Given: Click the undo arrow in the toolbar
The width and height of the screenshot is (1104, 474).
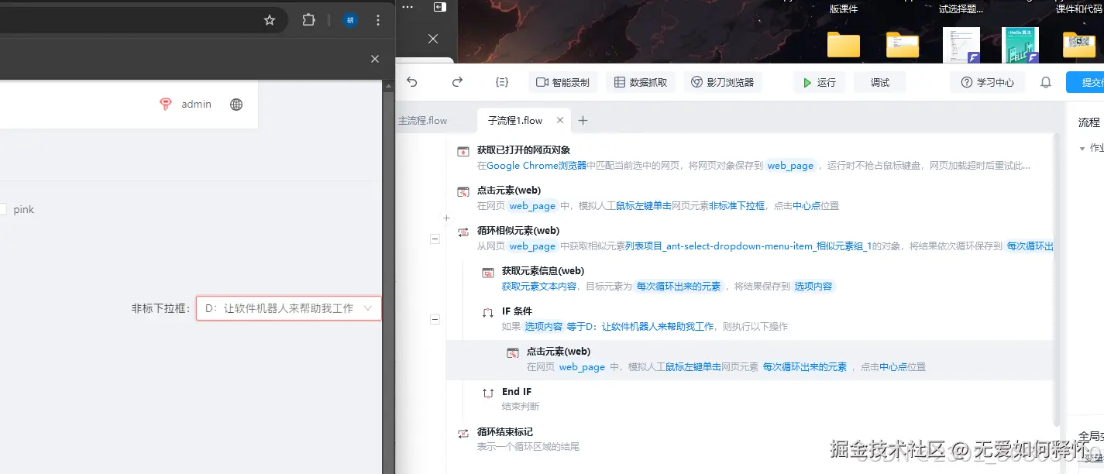Looking at the screenshot, I should point(411,81).
